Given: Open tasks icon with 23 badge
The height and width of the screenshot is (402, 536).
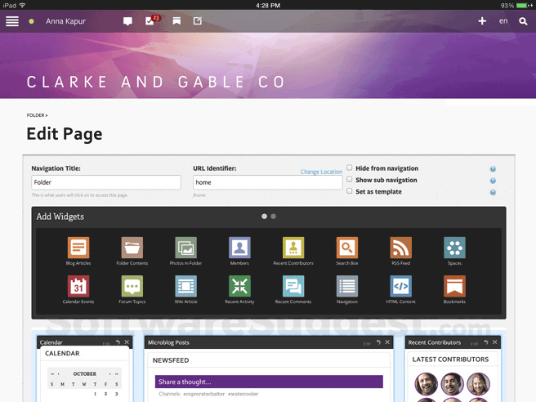Looking at the screenshot, I should pyautogui.click(x=151, y=21).
